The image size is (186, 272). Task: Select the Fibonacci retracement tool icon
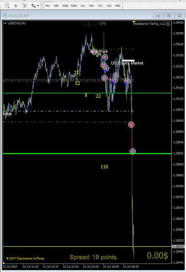[7, 6]
